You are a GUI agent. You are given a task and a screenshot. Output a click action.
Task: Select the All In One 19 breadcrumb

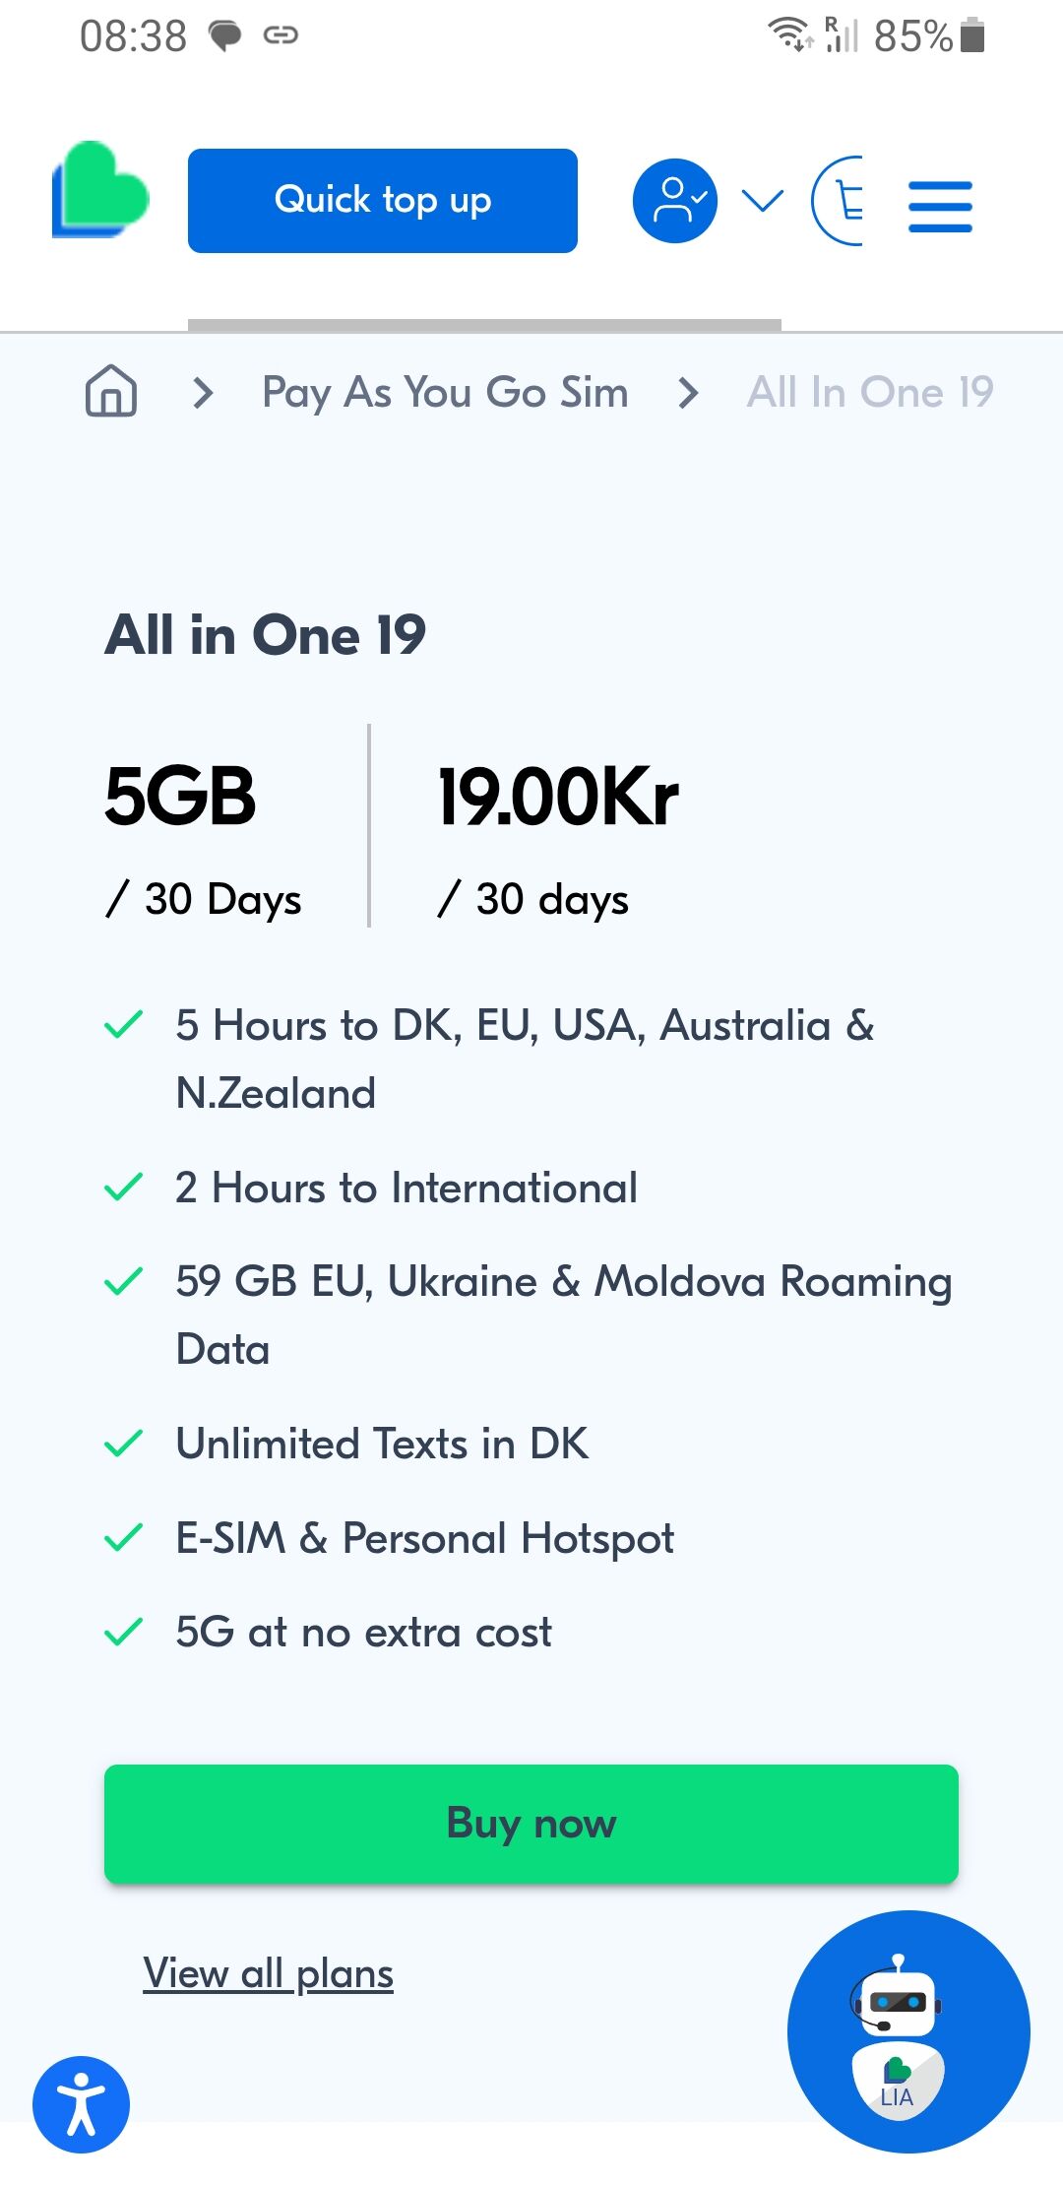pyautogui.click(x=870, y=393)
